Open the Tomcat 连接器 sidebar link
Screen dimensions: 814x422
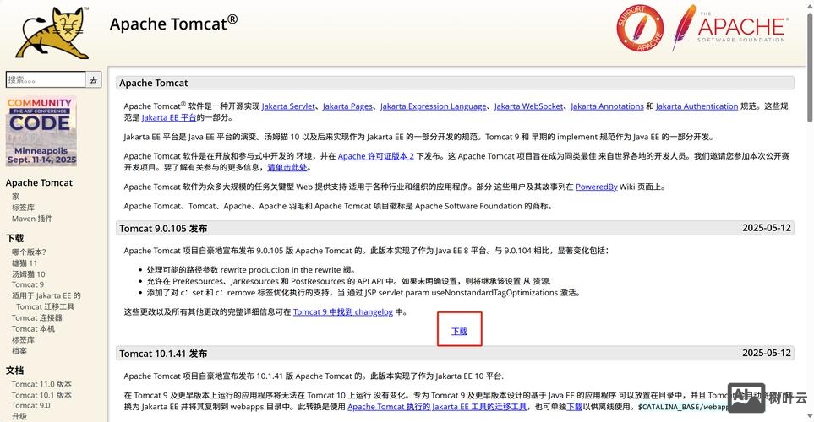click(x=37, y=318)
